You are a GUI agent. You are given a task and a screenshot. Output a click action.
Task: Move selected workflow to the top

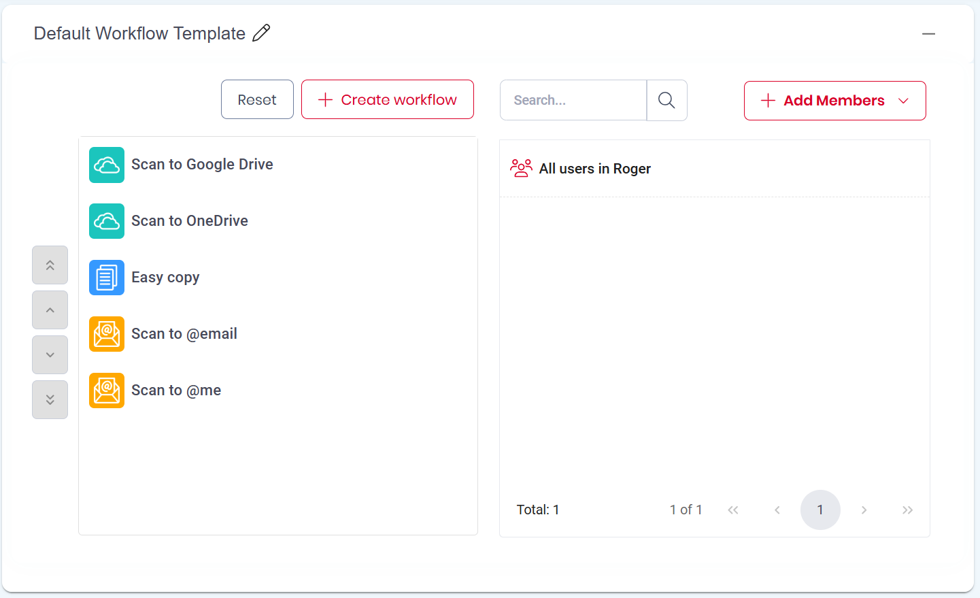50,265
